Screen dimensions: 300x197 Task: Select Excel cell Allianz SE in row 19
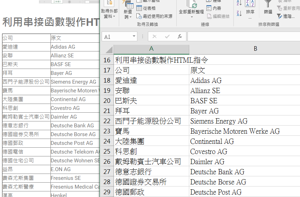tap(245, 90)
